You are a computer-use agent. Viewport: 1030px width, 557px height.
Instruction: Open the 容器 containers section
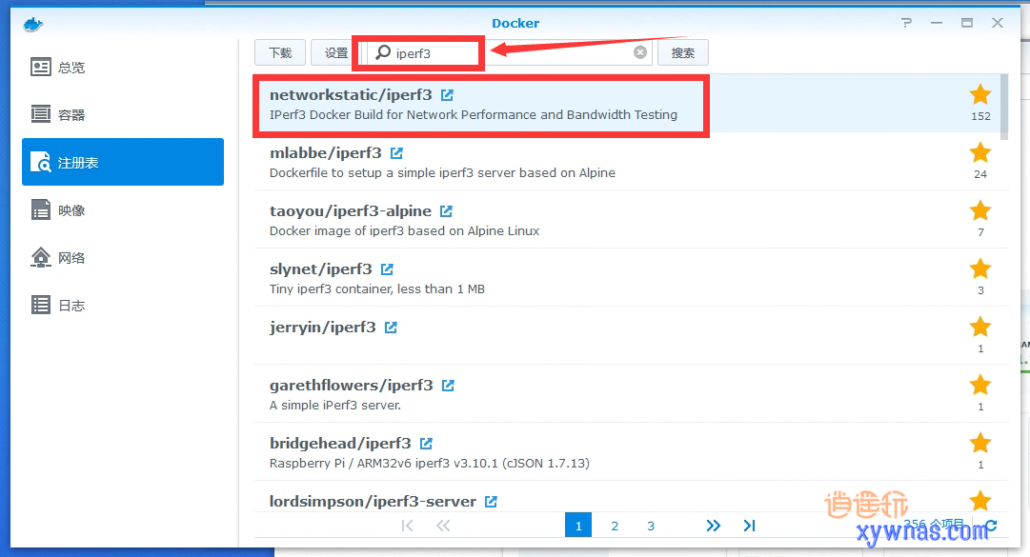click(x=123, y=115)
